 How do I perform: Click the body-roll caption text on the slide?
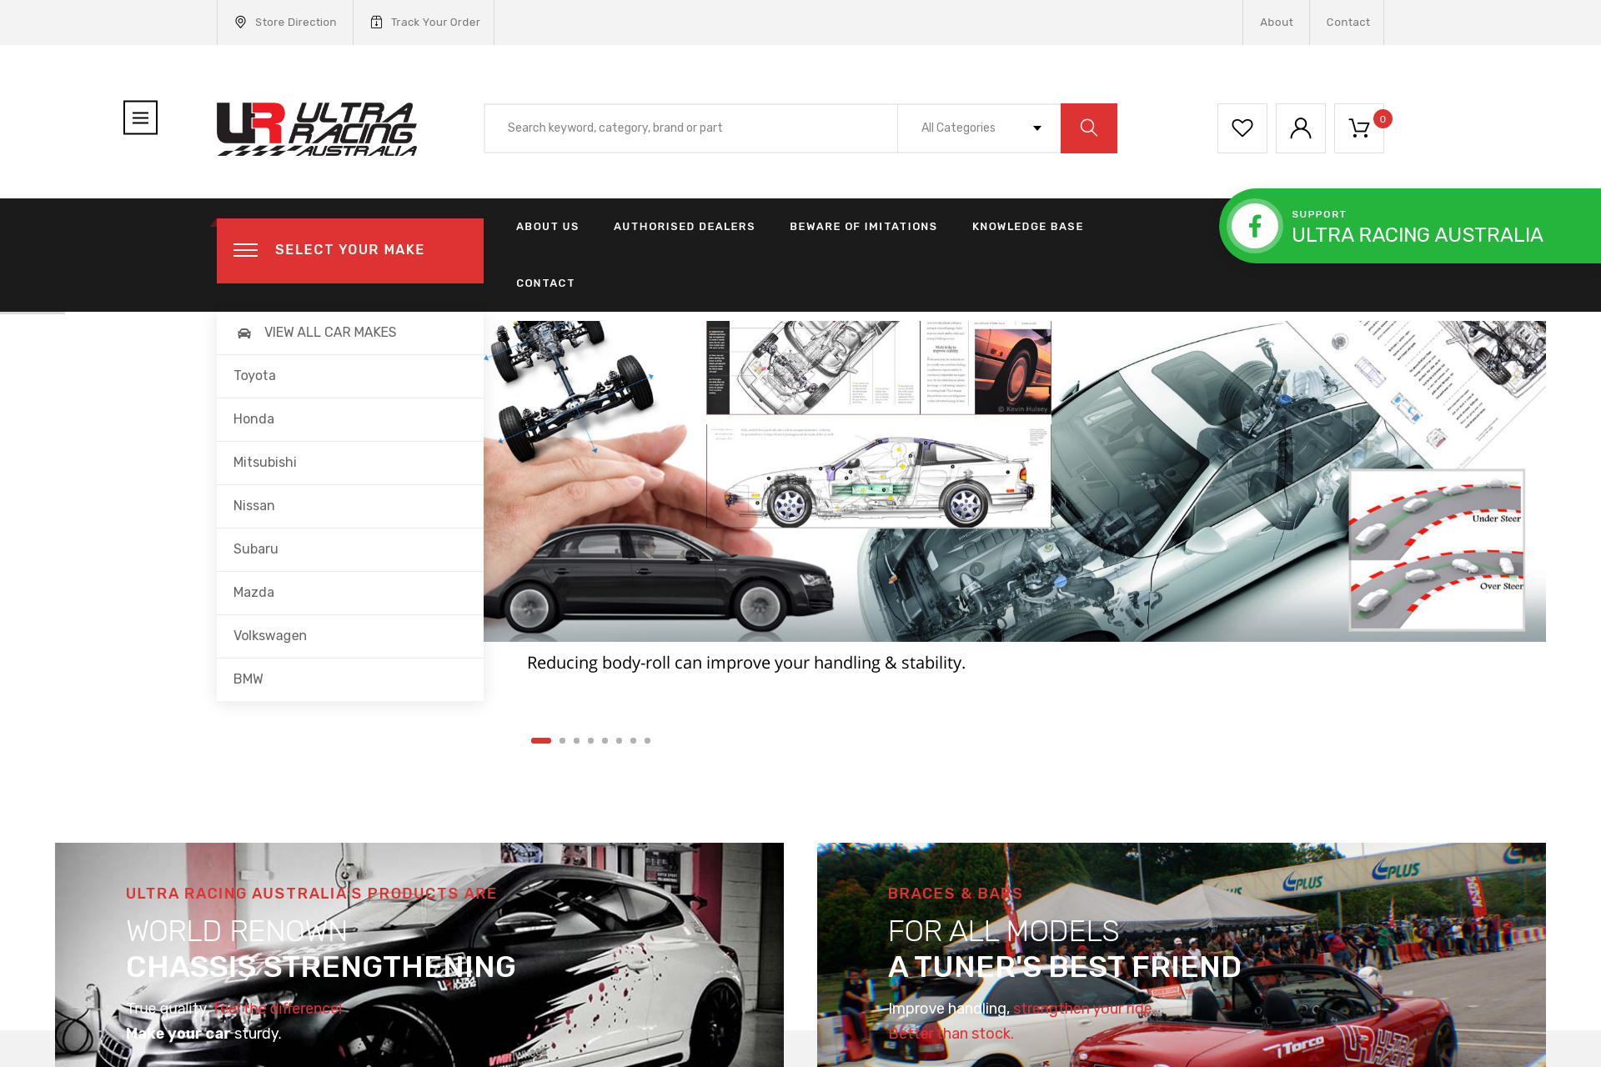[x=746, y=663]
